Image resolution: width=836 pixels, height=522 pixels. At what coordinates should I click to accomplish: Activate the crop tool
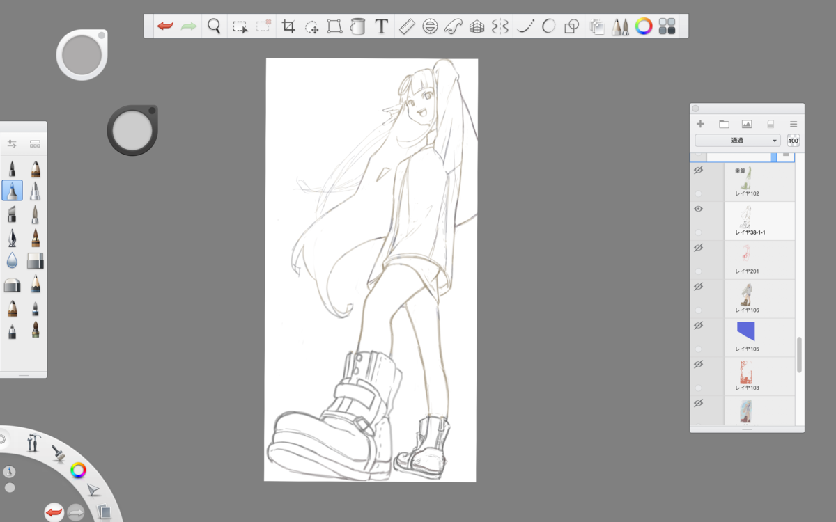coord(288,27)
